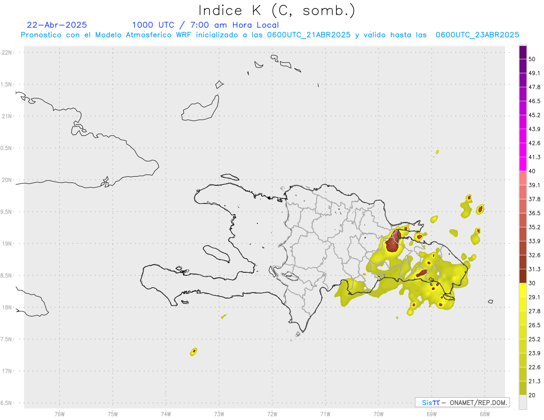The width and height of the screenshot is (544, 420).
Task: Click the colorbar value 30
Action: (x=533, y=283)
